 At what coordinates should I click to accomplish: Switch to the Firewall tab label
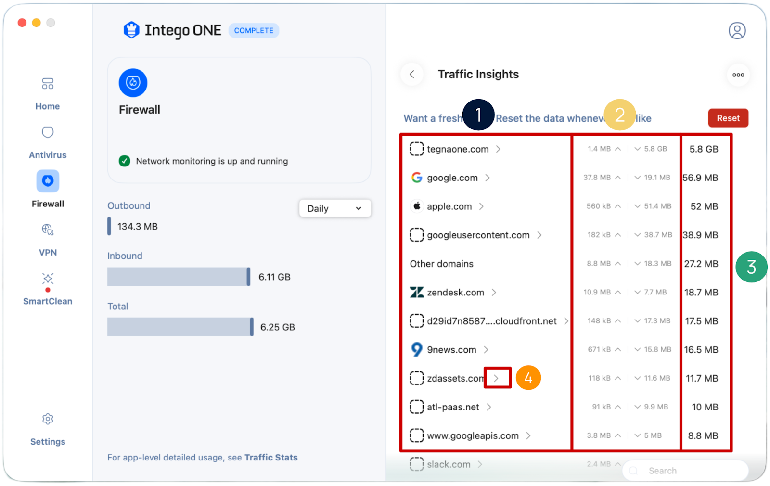point(48,204)
